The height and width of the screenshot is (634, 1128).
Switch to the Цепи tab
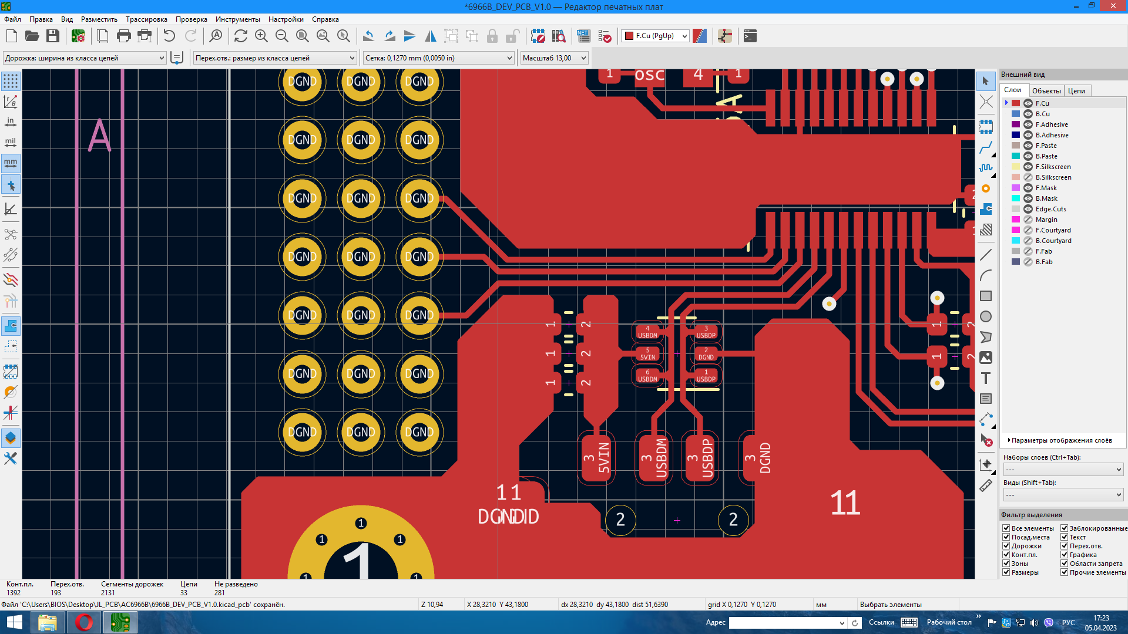(1076, 90)
